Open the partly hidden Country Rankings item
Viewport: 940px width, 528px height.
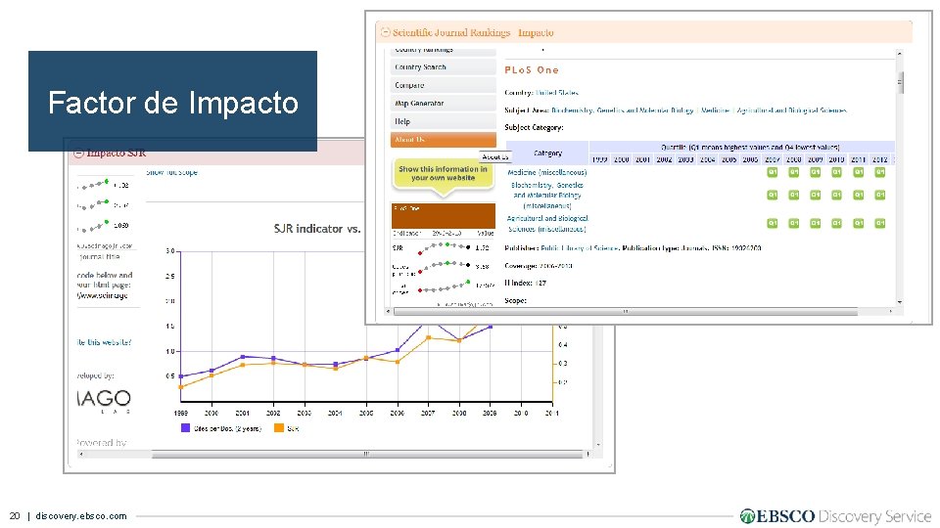click(x=443, y=52)
